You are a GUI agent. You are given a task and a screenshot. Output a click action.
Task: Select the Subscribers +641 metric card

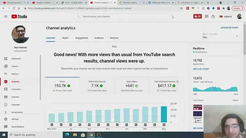click(x=132, y=86)
